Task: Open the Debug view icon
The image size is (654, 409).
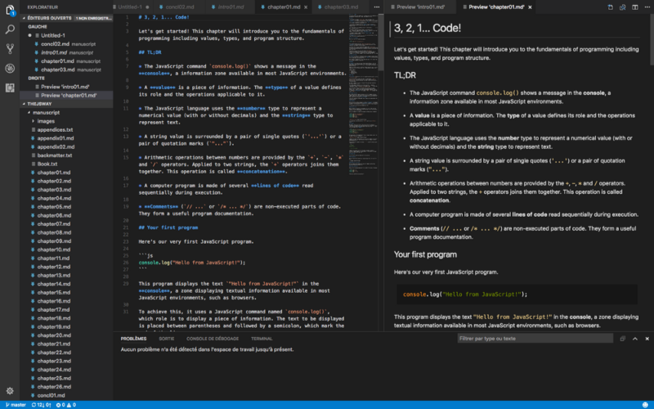Action: pyautogui.click(x=10, y=68)
